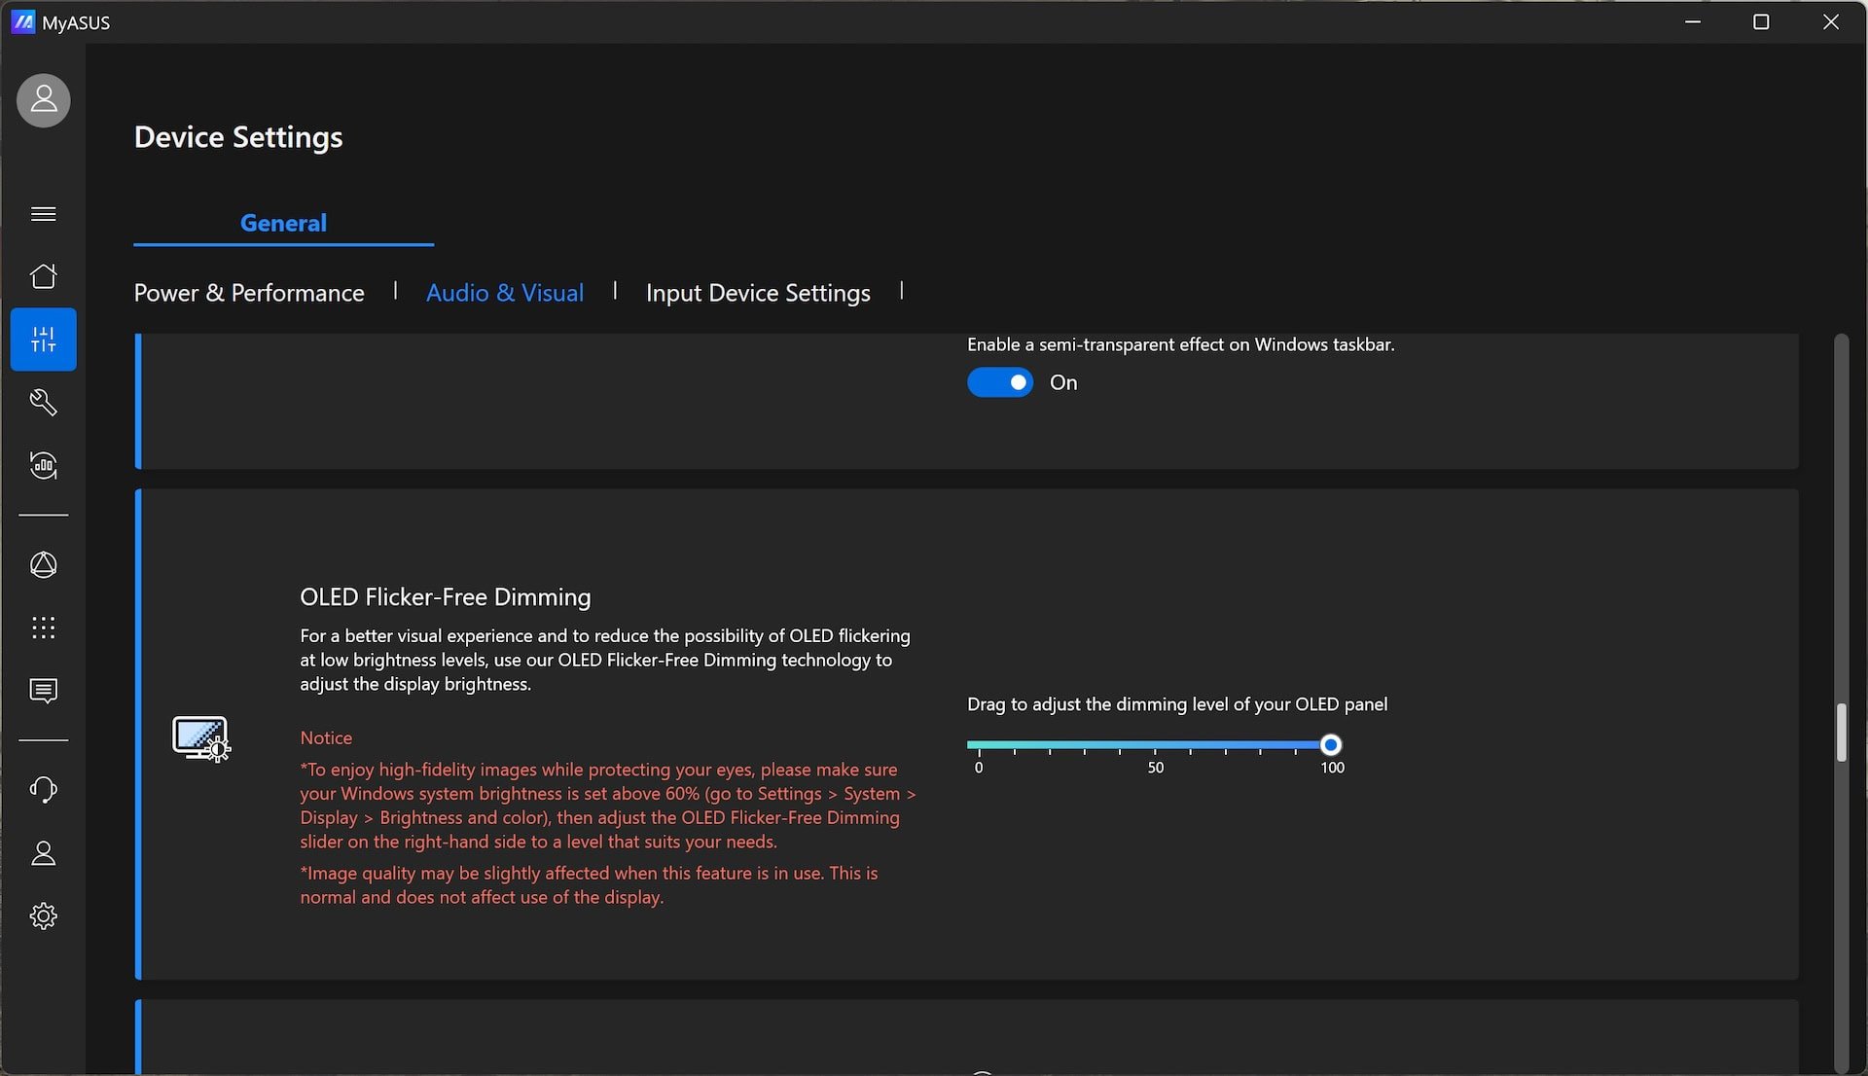This screenshot has width=1868, height=1076.
Task: Switch to Power & Performance tab
Action: click(x=249, y=290)
